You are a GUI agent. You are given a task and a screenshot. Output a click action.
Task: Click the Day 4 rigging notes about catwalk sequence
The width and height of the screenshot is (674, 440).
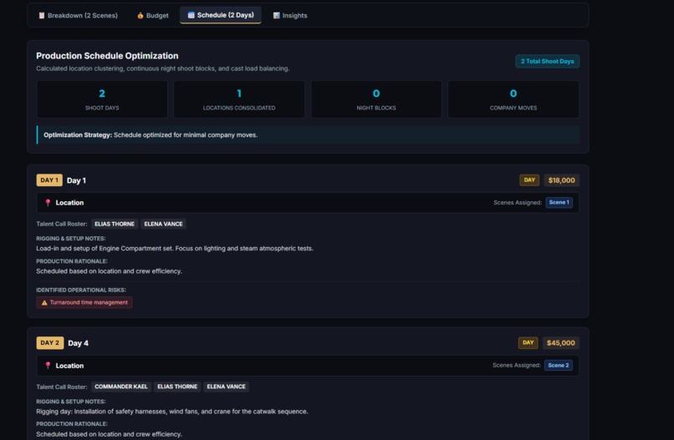click(172, 412)
